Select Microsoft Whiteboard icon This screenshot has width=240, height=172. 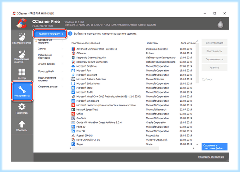[x=73, y=101]
